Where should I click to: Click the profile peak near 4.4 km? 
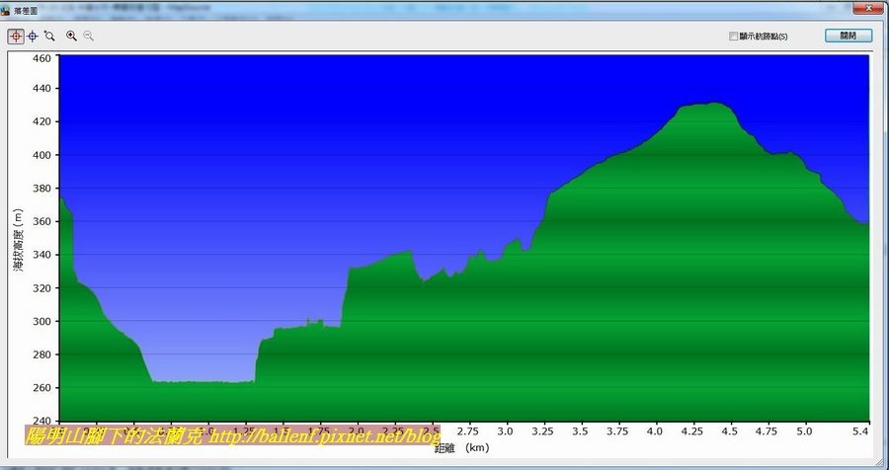click(714, 104)
